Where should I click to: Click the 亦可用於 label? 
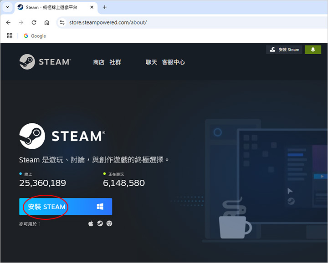click(x=30, y=224)
